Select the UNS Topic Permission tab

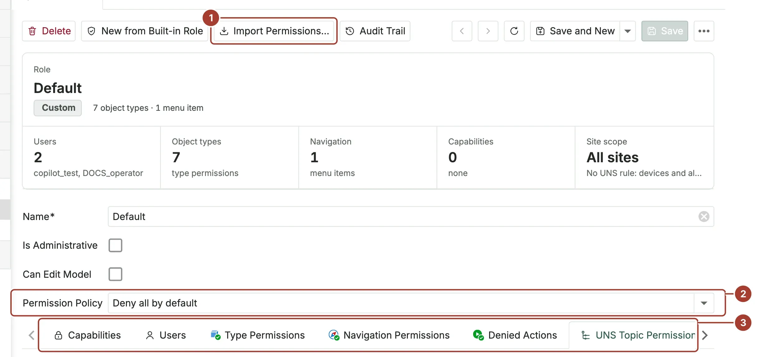pos(633,335)
